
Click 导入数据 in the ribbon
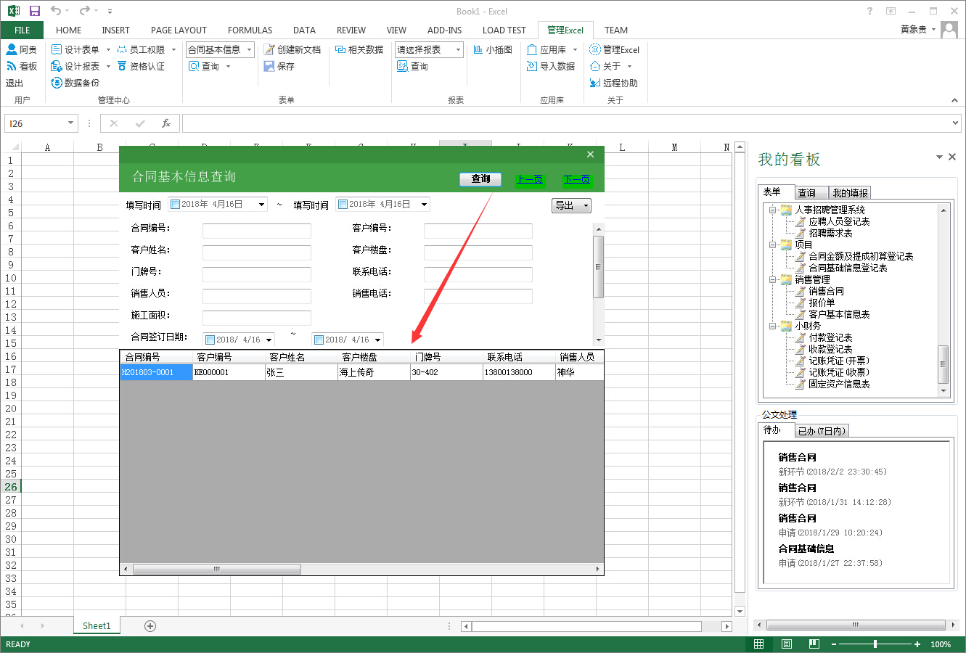point(551,66)
